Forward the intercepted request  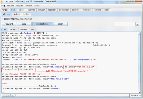point(9,24)
